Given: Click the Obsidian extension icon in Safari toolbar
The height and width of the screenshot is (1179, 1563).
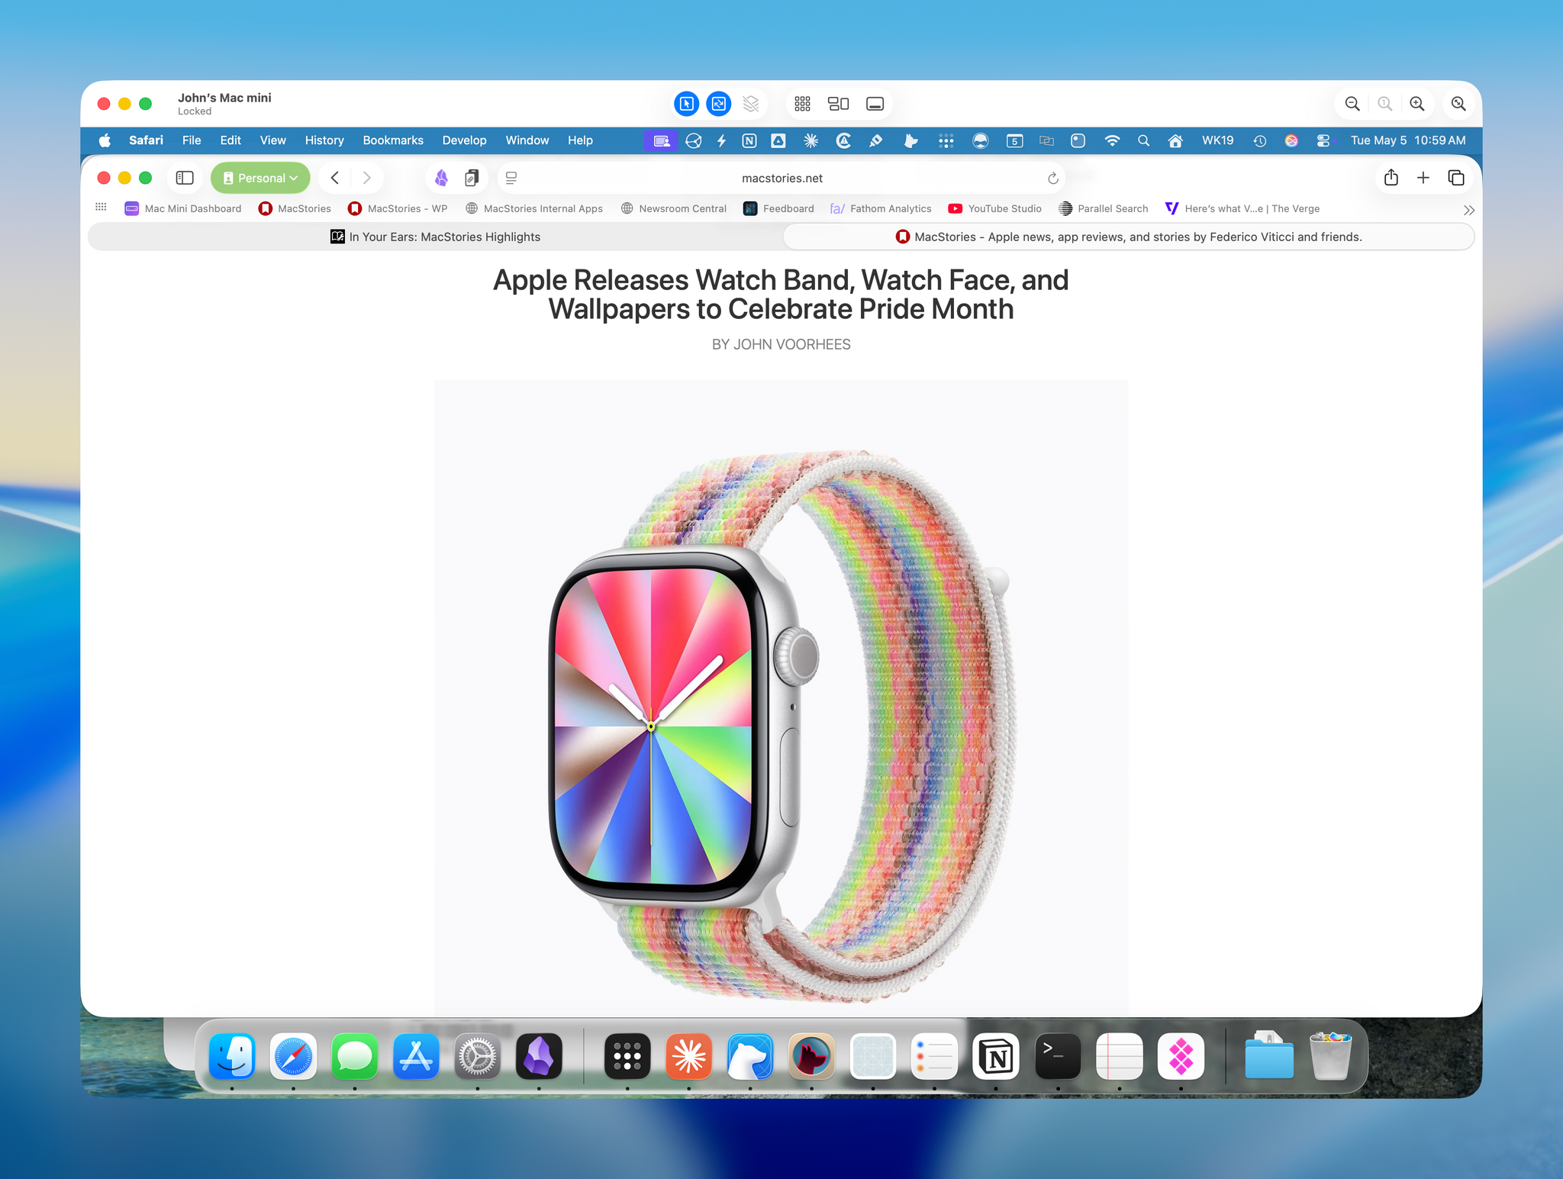Looking at the screenshot, I should tap(441, 178).
